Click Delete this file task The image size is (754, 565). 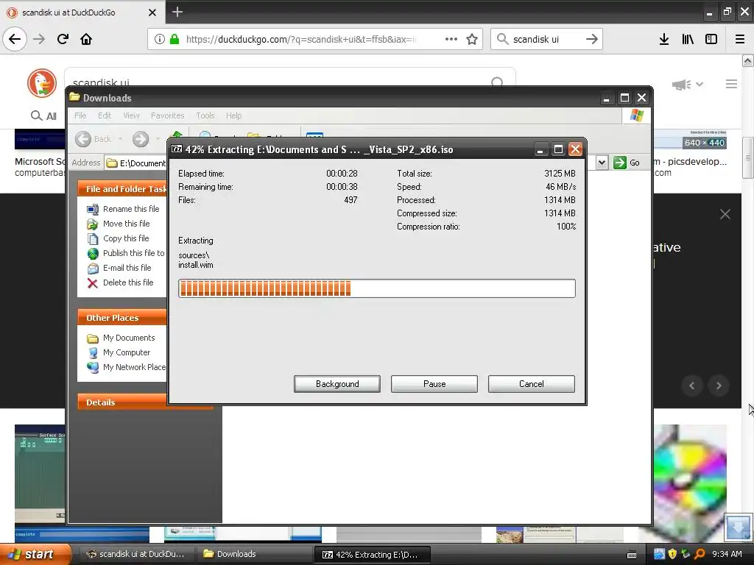pyautogui.click(x=120, y=283)
